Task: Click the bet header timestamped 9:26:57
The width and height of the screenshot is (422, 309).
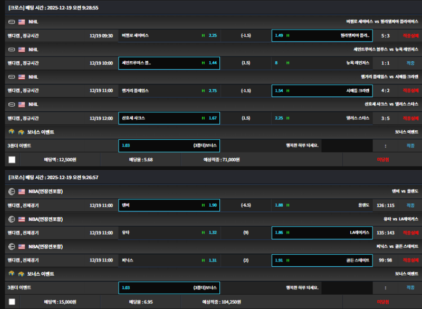Action: point(54,178)
